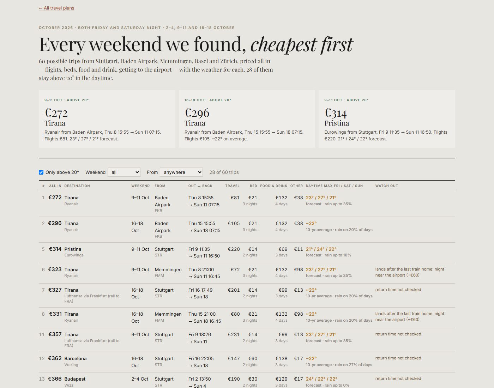Screen dimensions: 494x388
Task: Click the '€190' travel cost
Action: pos(234,379)
